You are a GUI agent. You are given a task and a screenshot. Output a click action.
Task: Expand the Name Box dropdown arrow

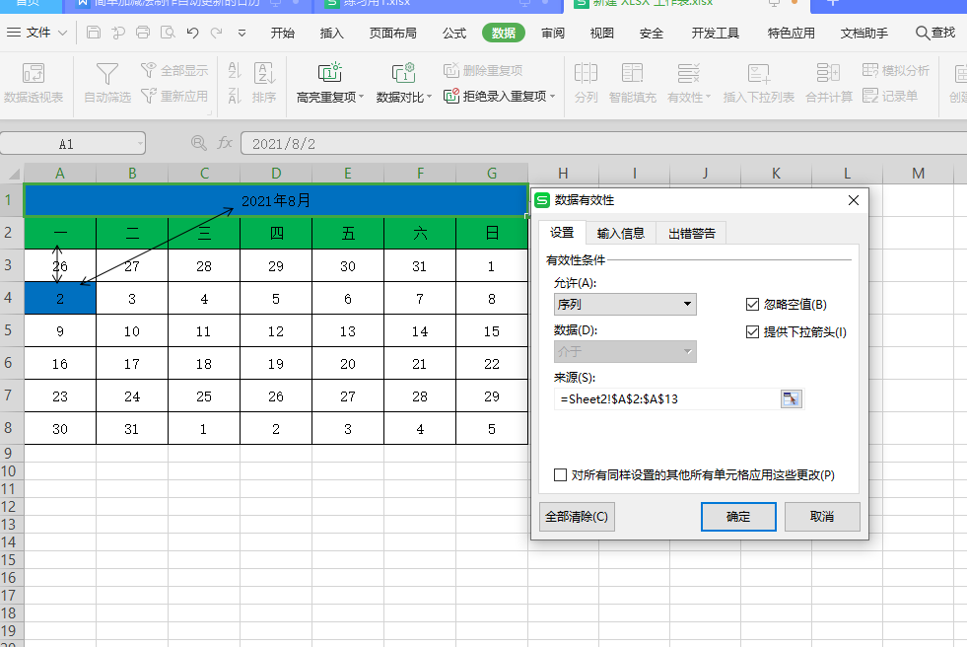(x=141, y=144)
